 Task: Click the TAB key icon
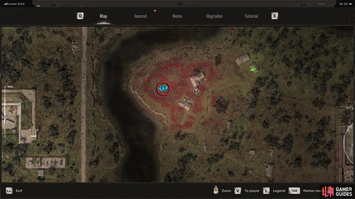pos(294,191)
